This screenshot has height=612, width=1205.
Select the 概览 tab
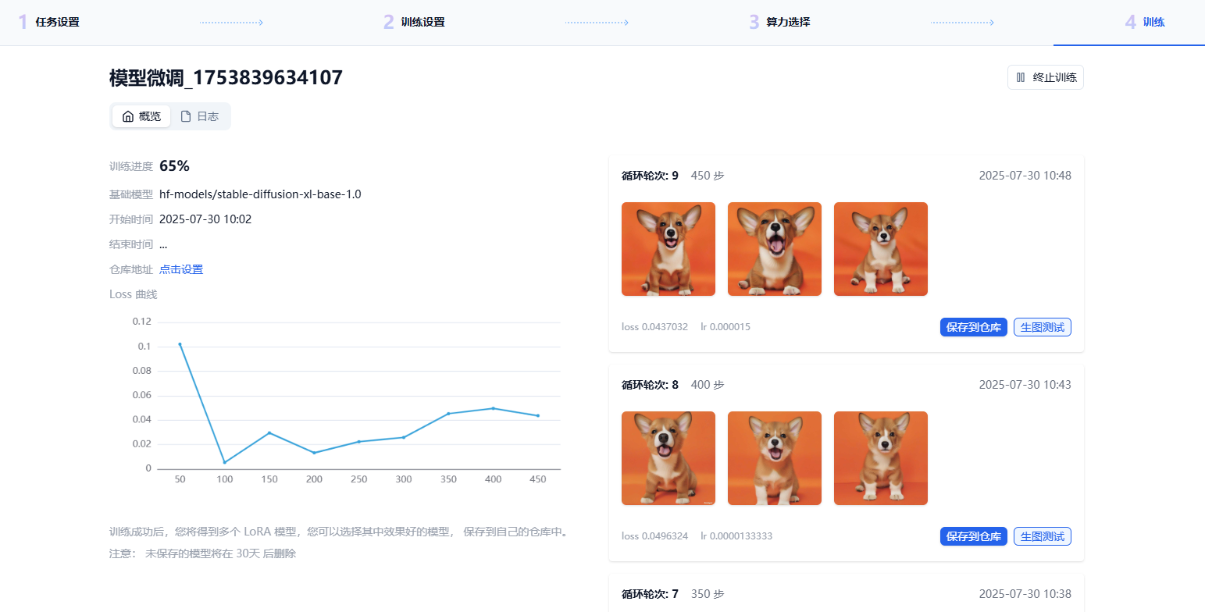[141, 116]
